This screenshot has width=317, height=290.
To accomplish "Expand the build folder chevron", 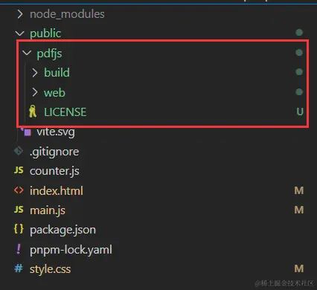I will (x=35, y=73).
